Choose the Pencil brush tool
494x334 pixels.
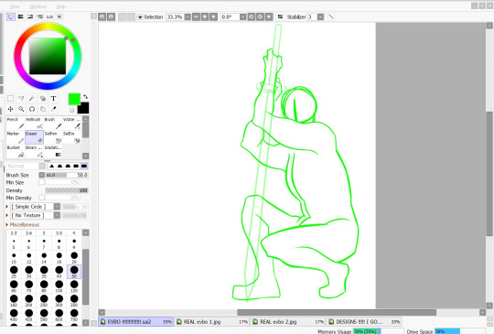[x=16, y=123]
